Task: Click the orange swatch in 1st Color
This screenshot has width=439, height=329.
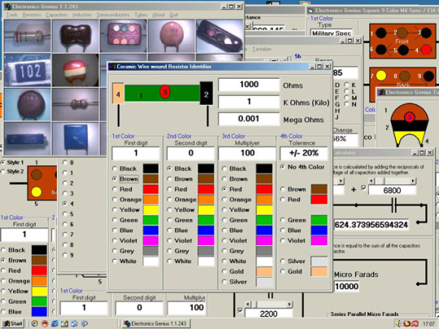Action: coord(150,200)
